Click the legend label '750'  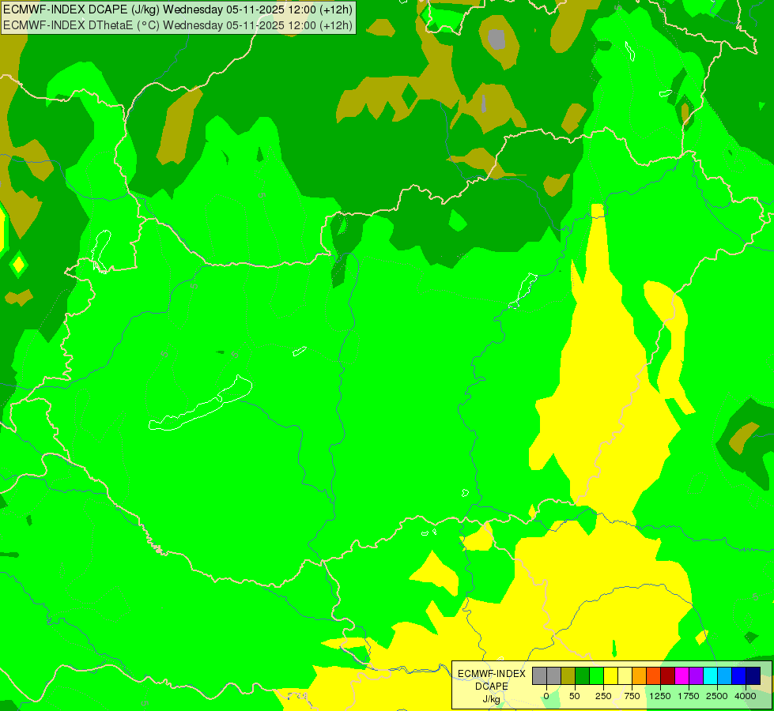(632, 696)
